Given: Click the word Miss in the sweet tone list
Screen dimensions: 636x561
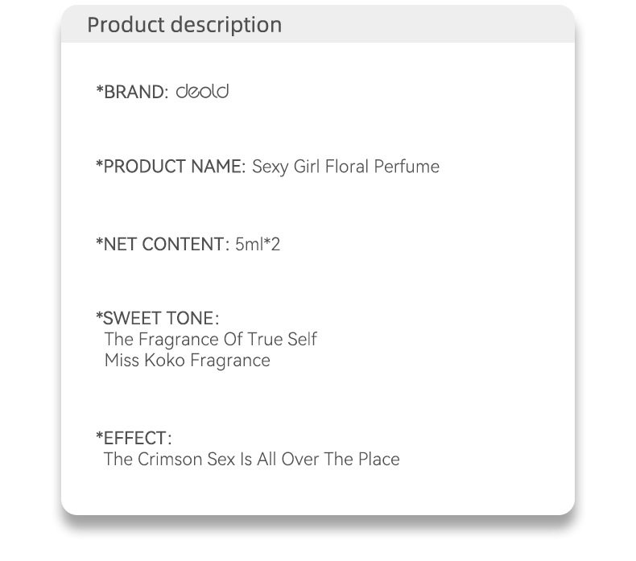Looking at the screenshot, I should [x=122, y=360].
